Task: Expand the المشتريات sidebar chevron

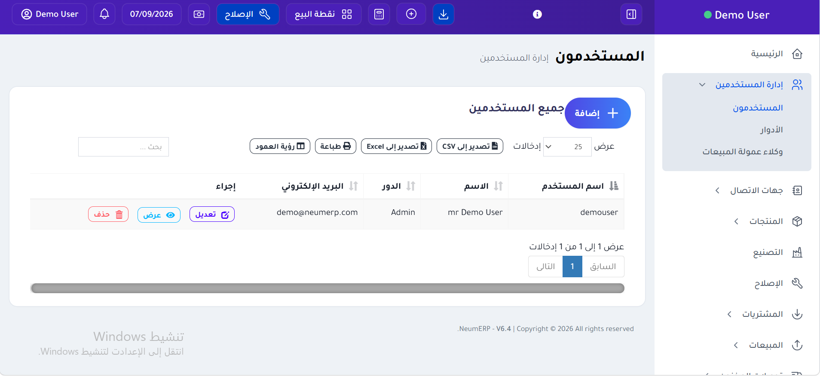Action: (729, 314)
